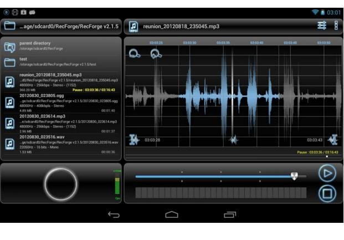Screen dimensions: 344x240
Task: Open the parent directory entry
Action: 61,47
